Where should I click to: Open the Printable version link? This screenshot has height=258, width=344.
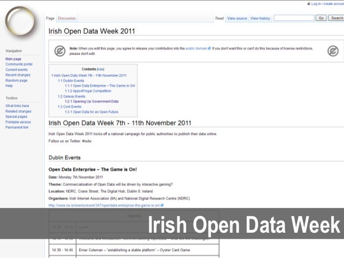point(18,122)
